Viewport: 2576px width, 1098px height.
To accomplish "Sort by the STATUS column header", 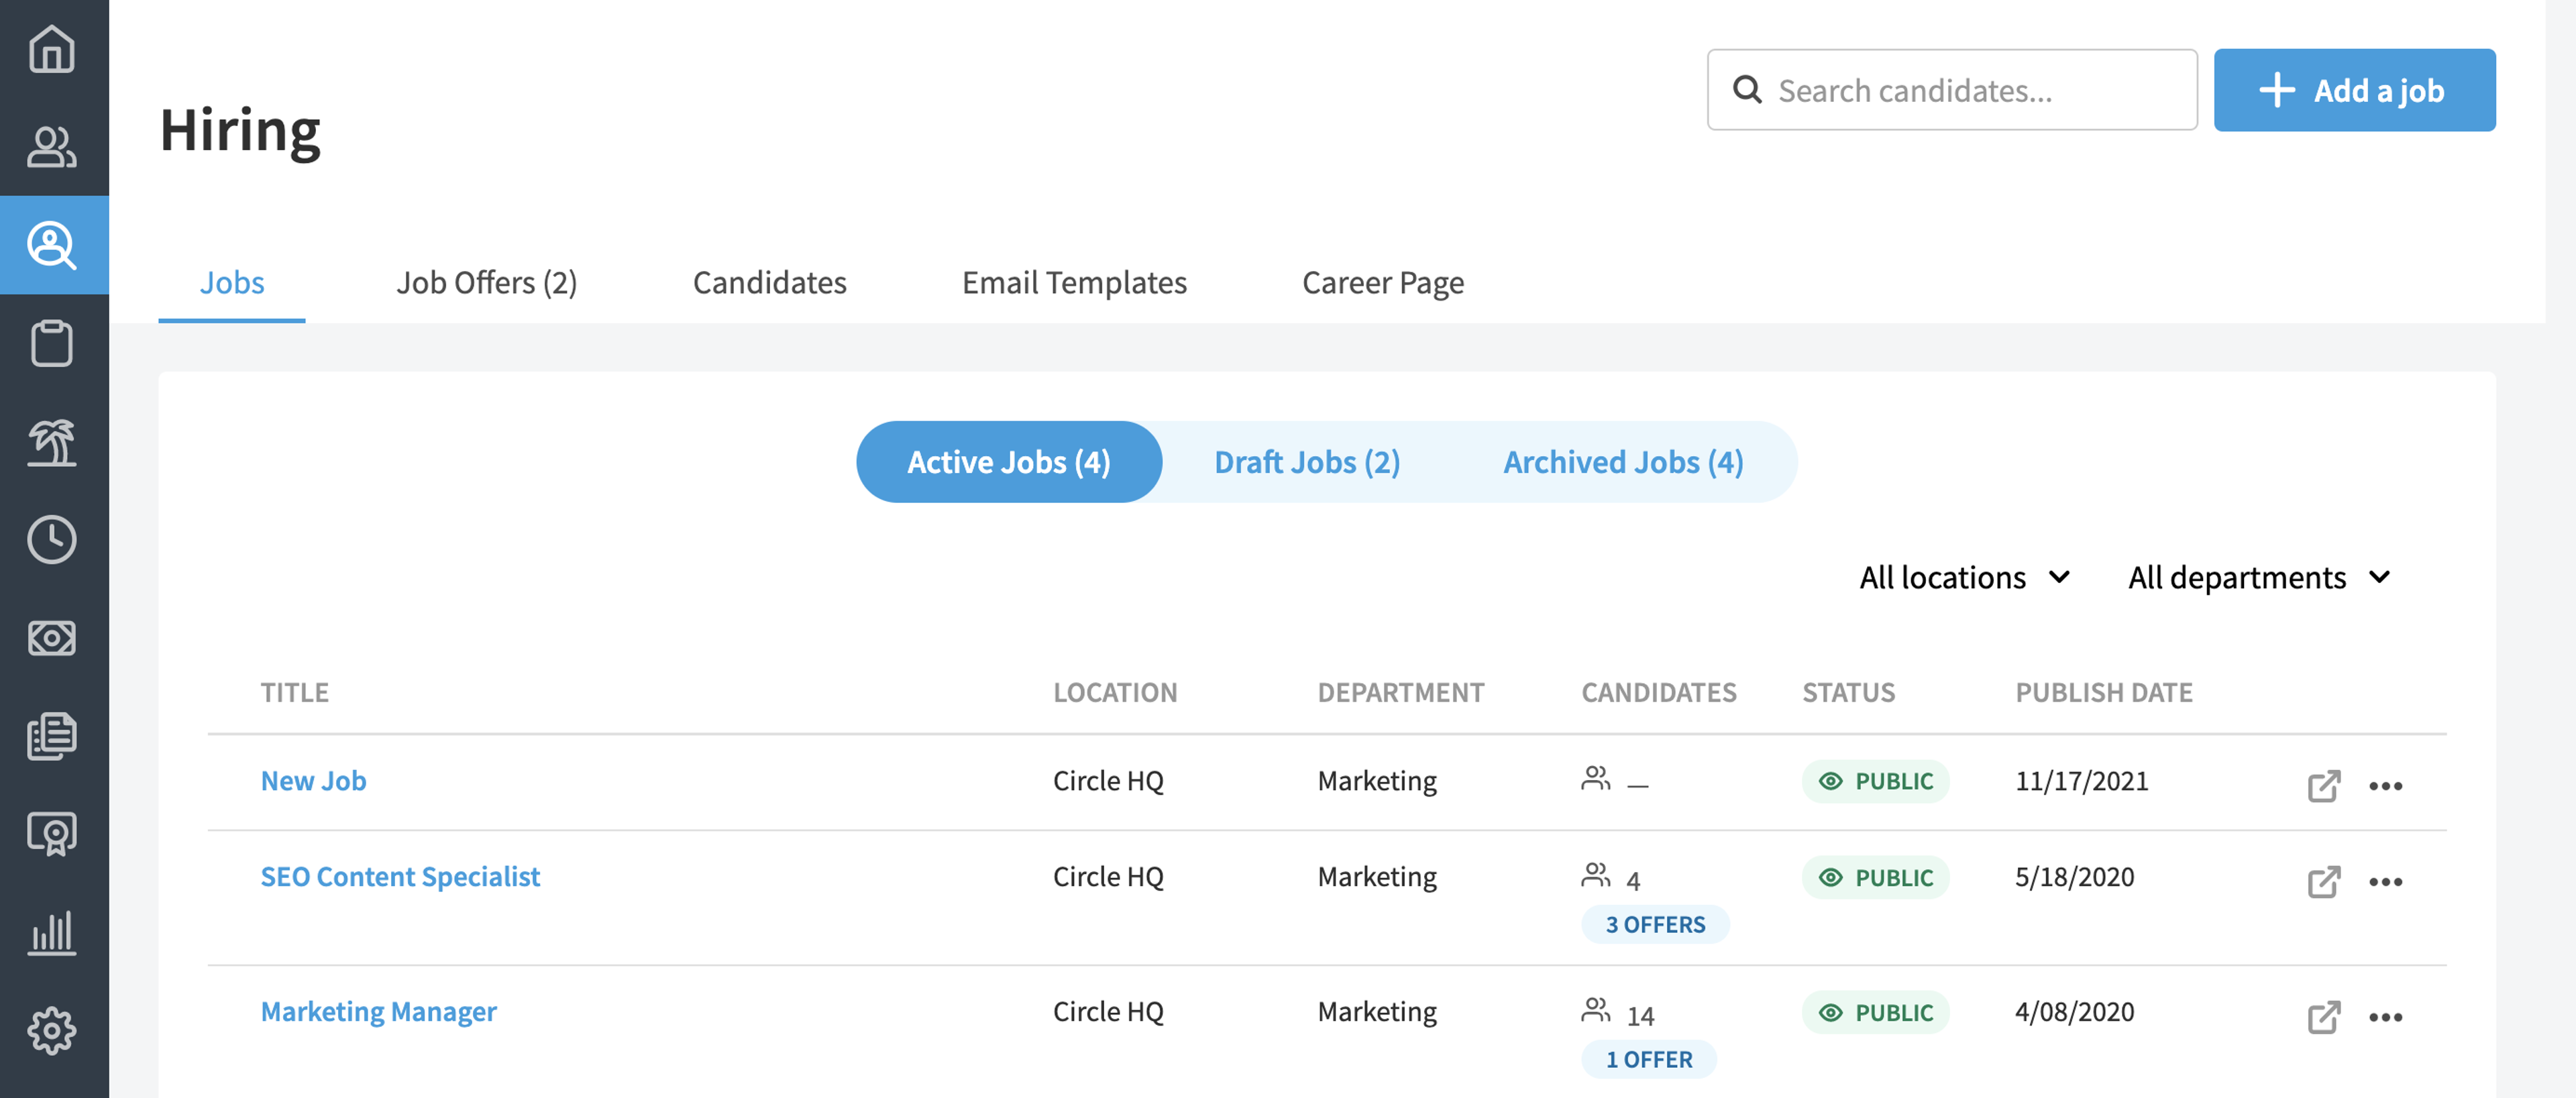I will (1848, 692).
